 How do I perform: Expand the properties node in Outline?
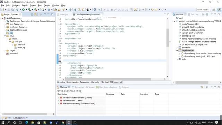[x=177, y=48]
